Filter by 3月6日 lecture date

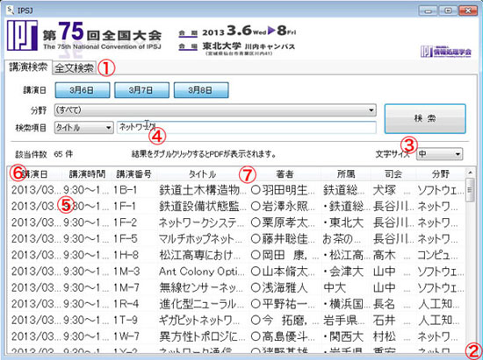(83, 90)
